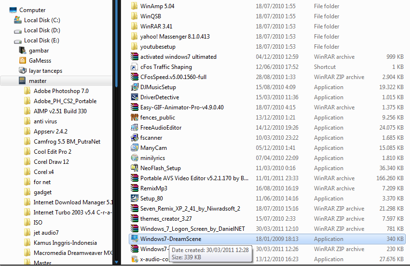
Task: Expand the Computer node in the tree
Action: (x=32, y=10)
